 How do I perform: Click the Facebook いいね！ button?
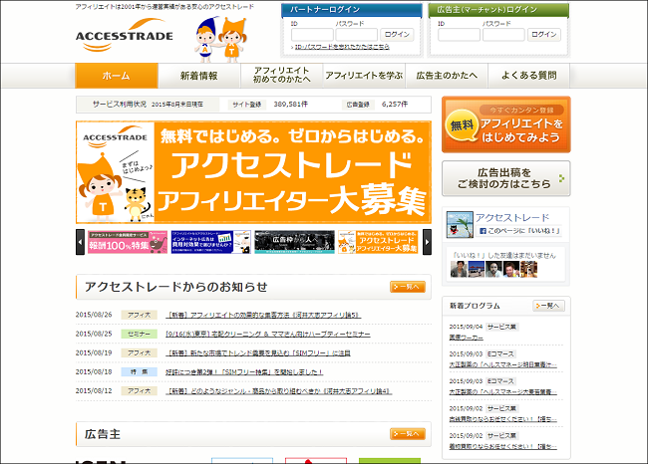coord(519,231)
